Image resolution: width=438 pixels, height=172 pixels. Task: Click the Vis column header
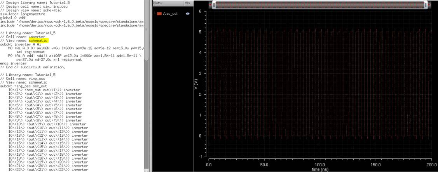click(187, 3)
